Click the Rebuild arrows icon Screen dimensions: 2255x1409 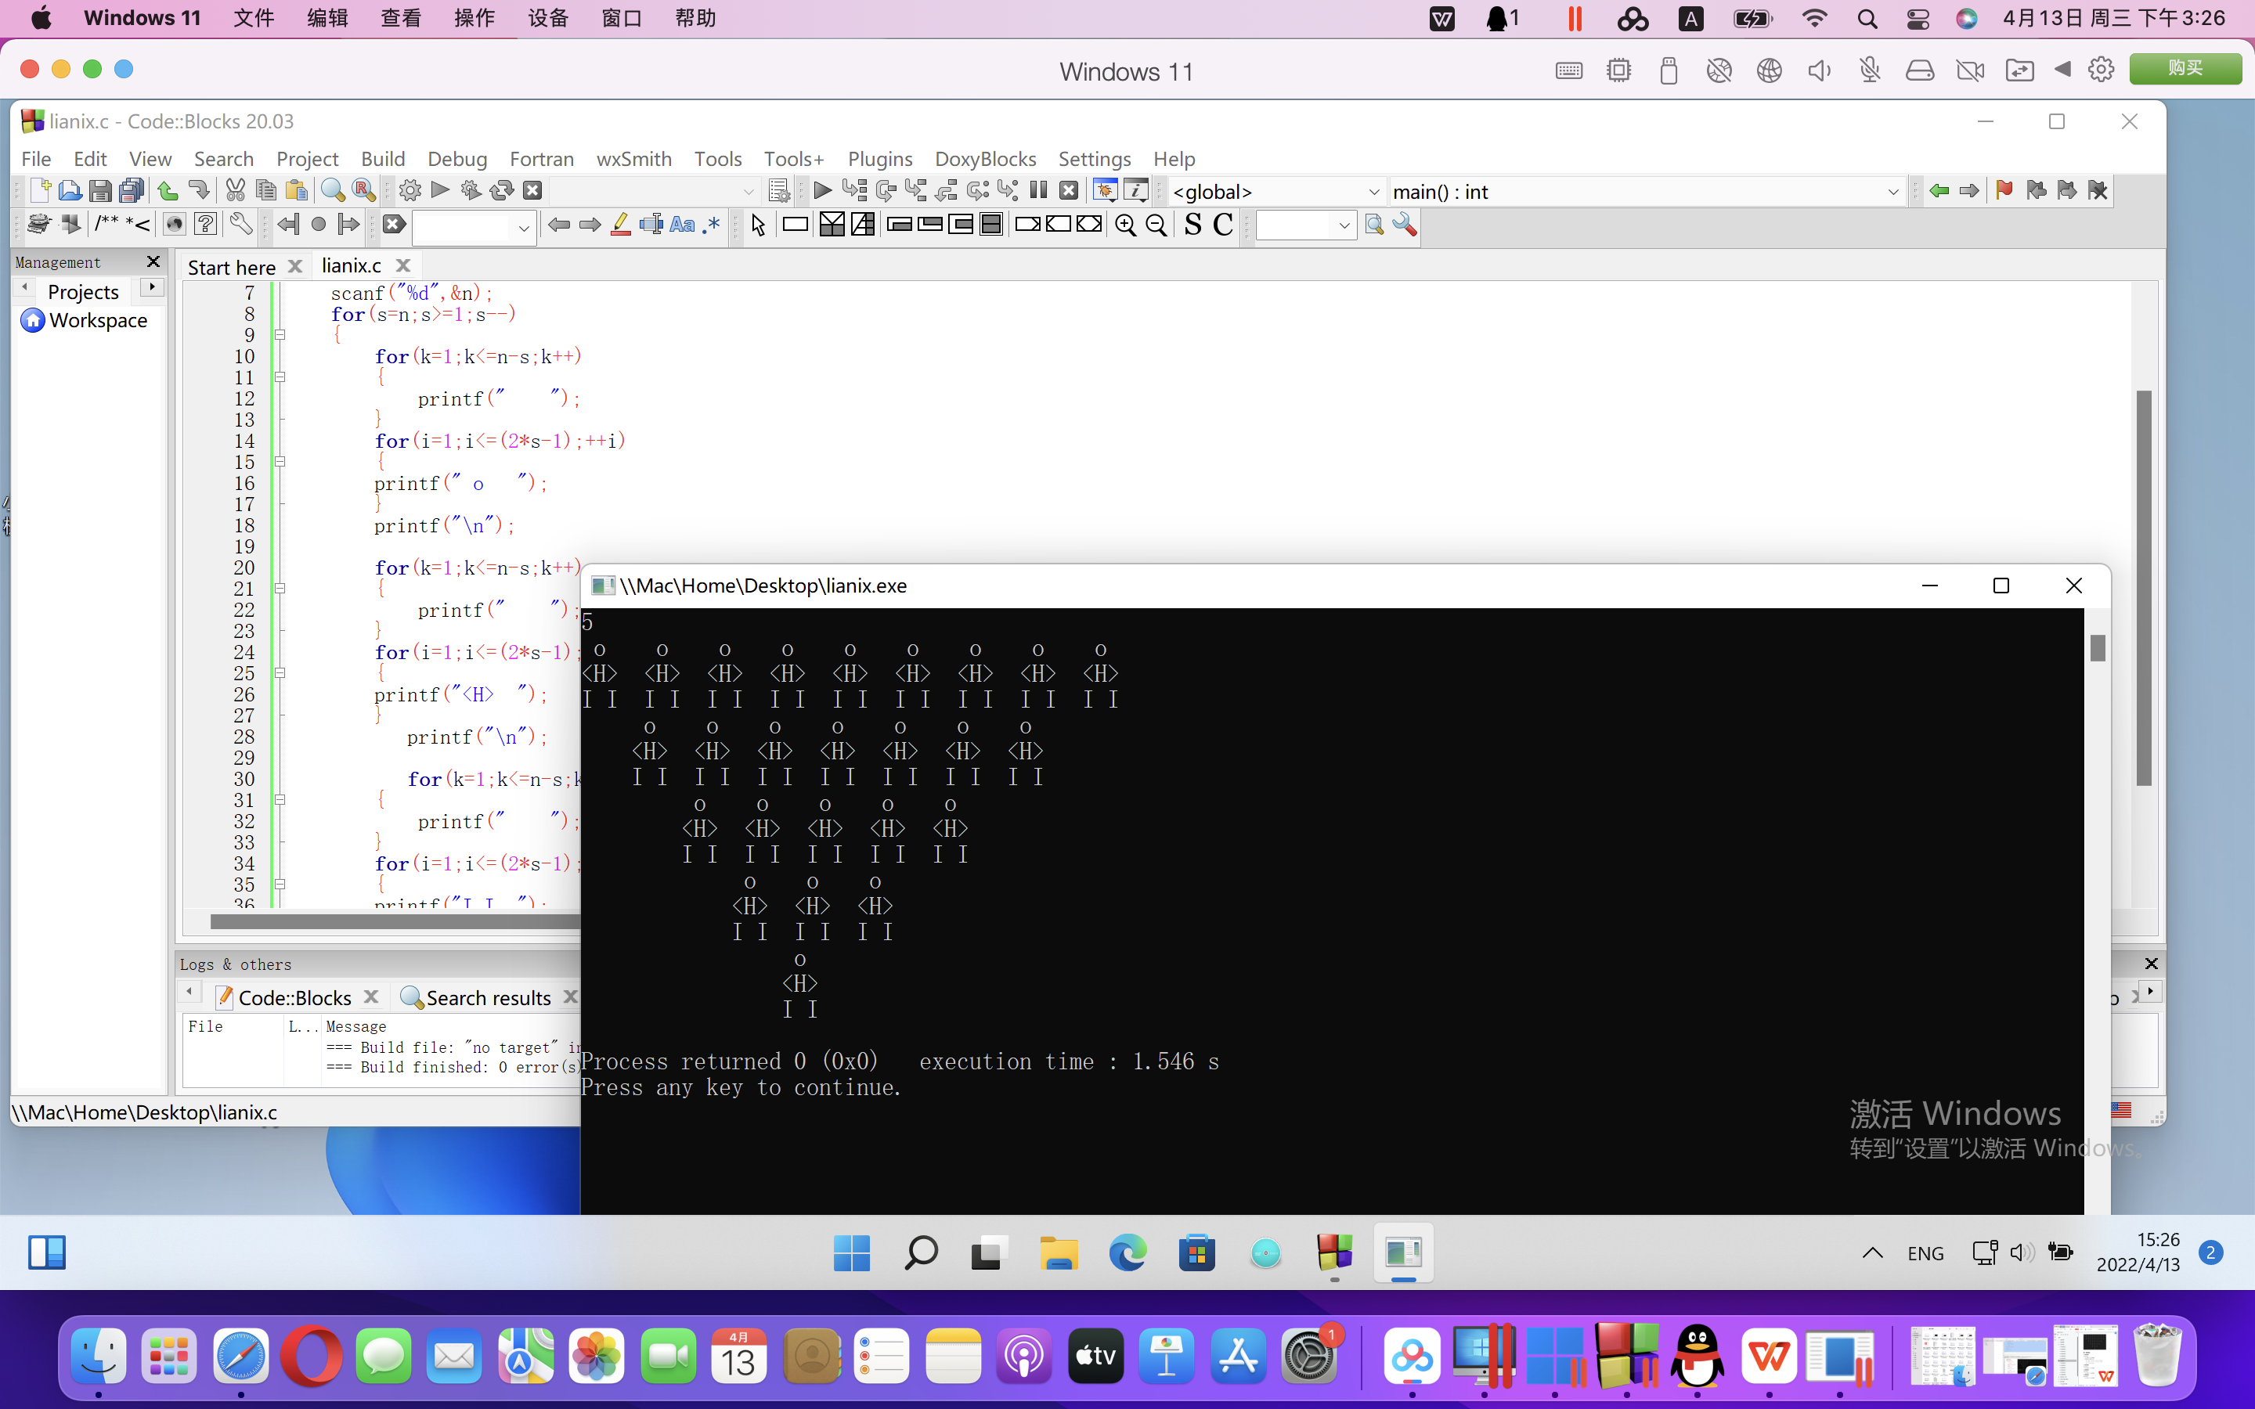pyautogui.click(x=501, y=191)
